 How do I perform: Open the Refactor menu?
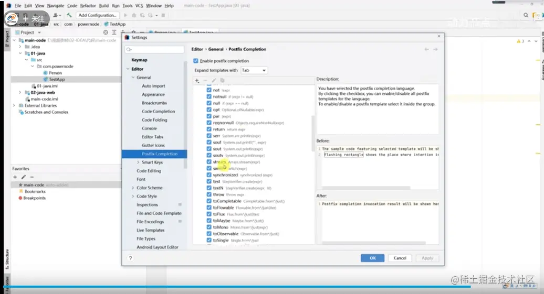coord(88,6)
